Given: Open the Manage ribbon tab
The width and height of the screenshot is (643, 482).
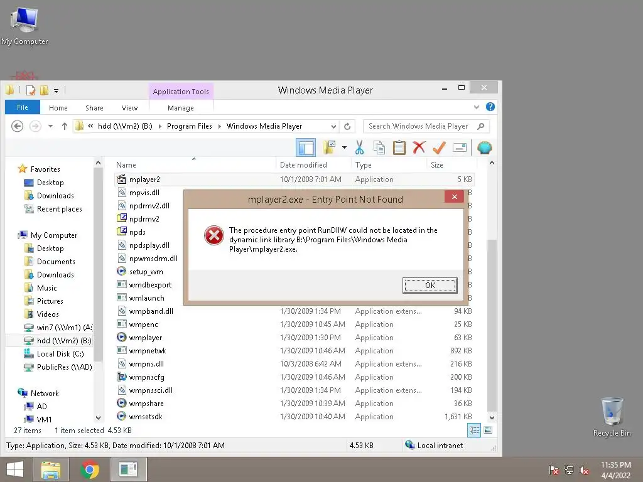Looking at the screenshot, I should click(181, 108).
